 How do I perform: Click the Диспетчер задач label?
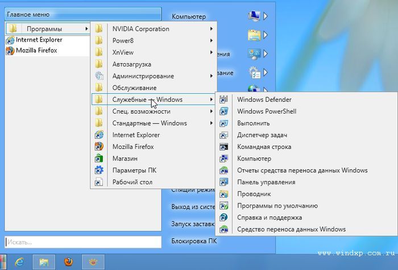tap(262, 135)
